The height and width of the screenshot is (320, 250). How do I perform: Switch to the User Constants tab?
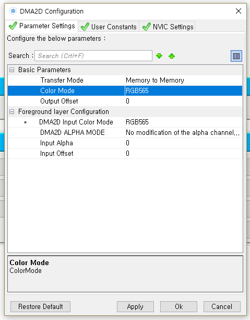pyautogui.click(x=109, y=27)
